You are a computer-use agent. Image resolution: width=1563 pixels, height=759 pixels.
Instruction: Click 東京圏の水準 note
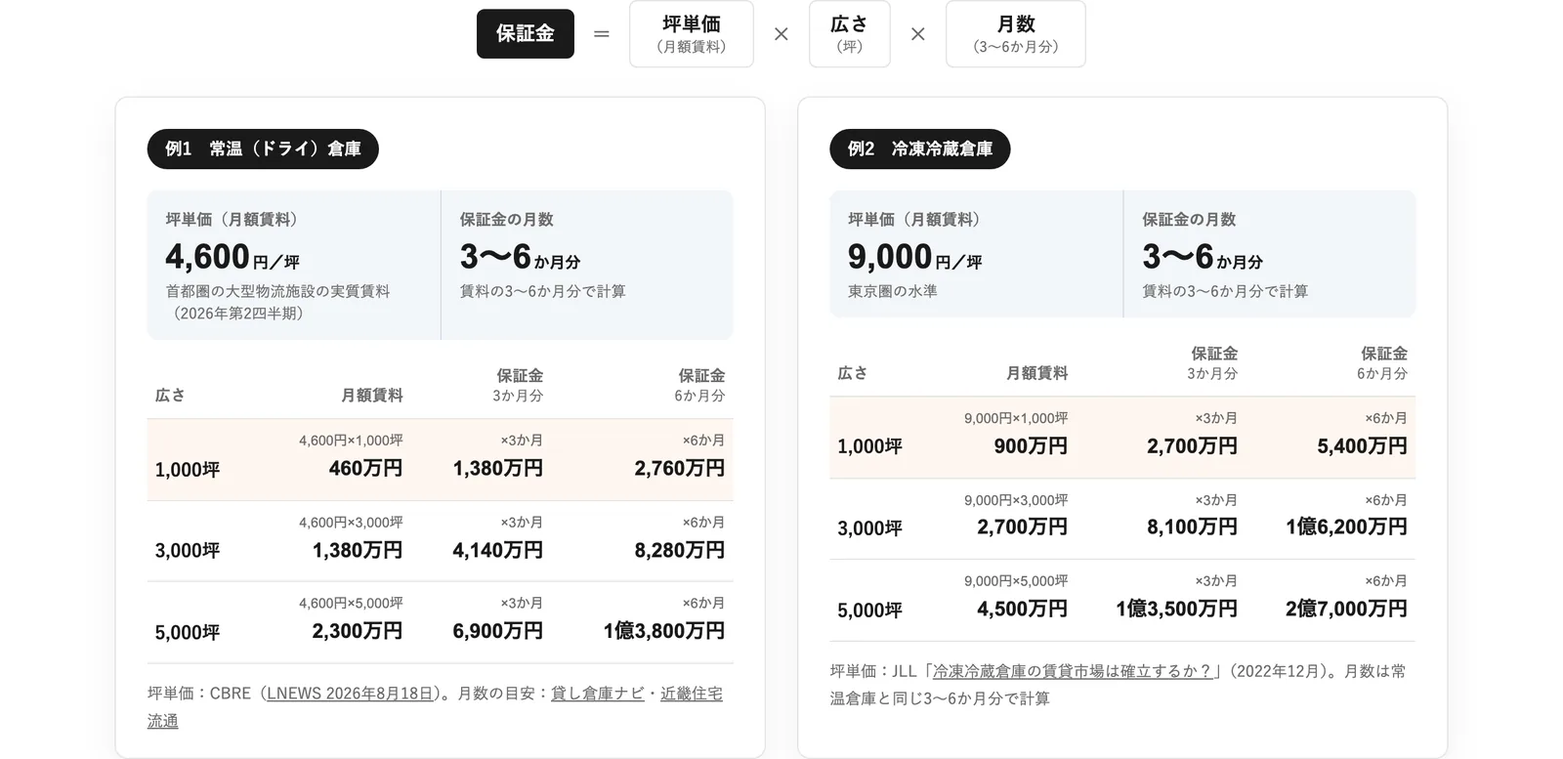(x=893, y=291)
